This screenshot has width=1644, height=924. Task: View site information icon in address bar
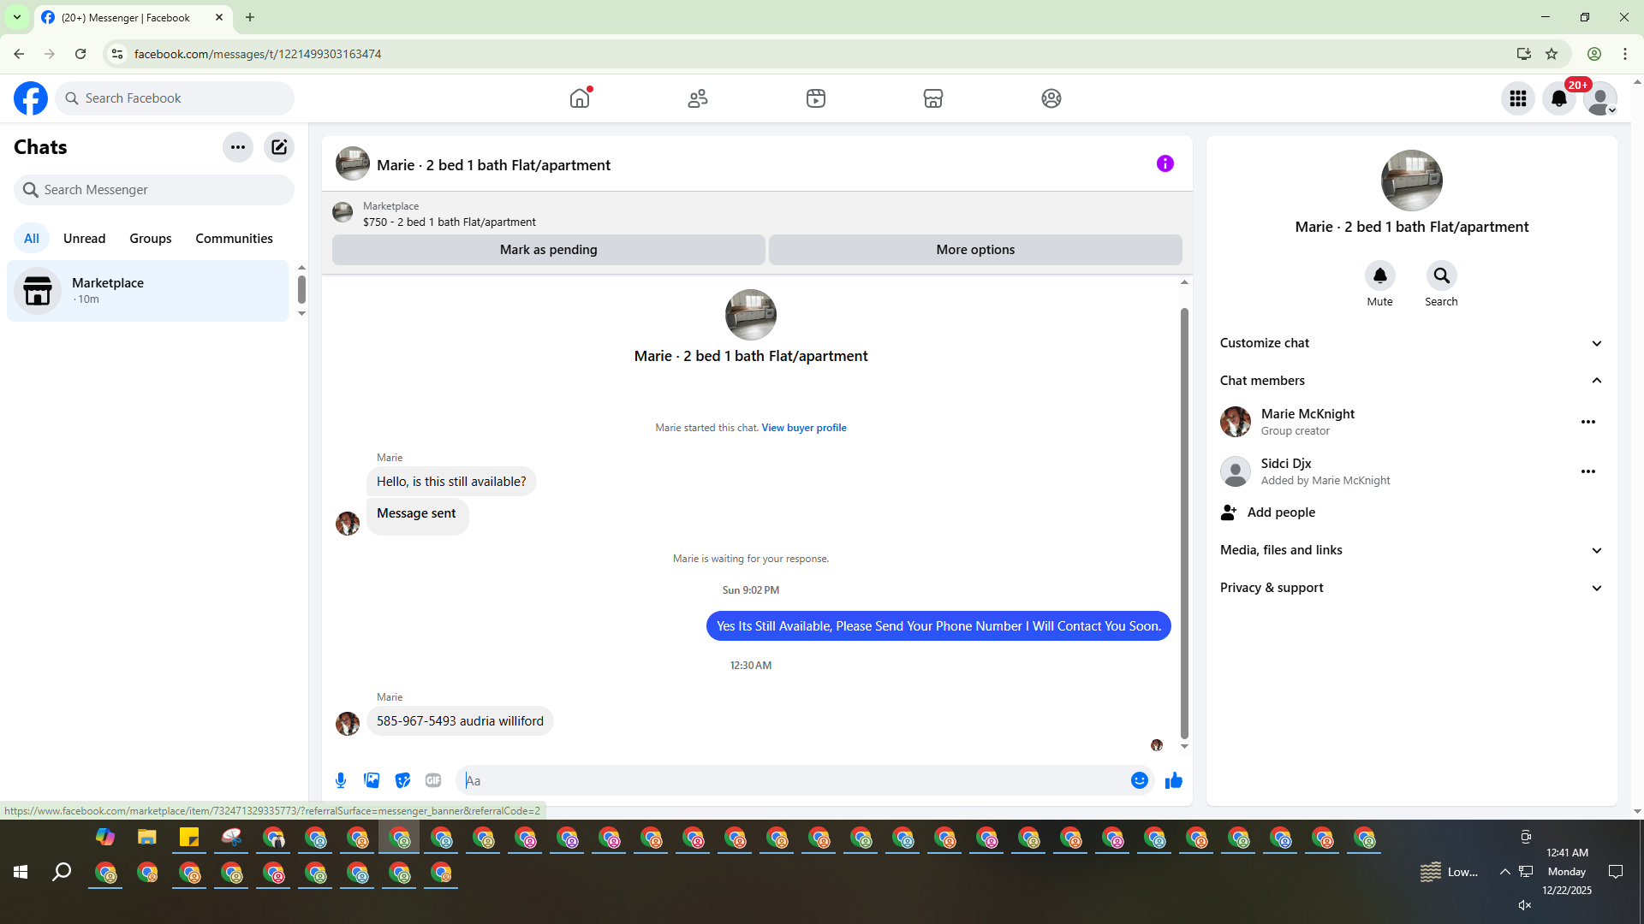117,54
